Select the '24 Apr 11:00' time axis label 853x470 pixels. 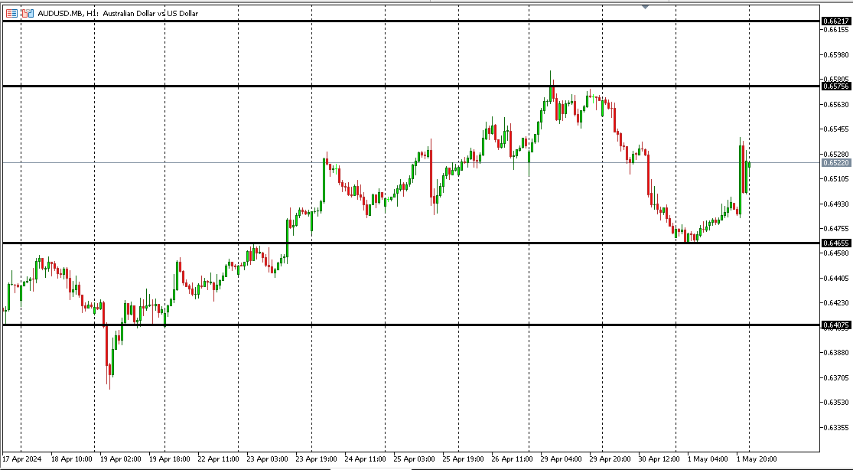[366, 459]
